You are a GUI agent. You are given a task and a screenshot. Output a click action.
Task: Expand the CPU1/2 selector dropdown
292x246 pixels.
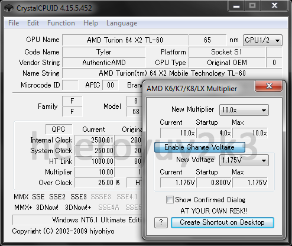[262, 40]
